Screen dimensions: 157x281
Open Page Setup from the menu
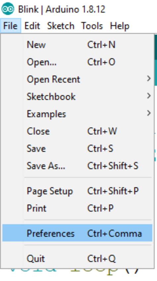[x=77, y=191]
